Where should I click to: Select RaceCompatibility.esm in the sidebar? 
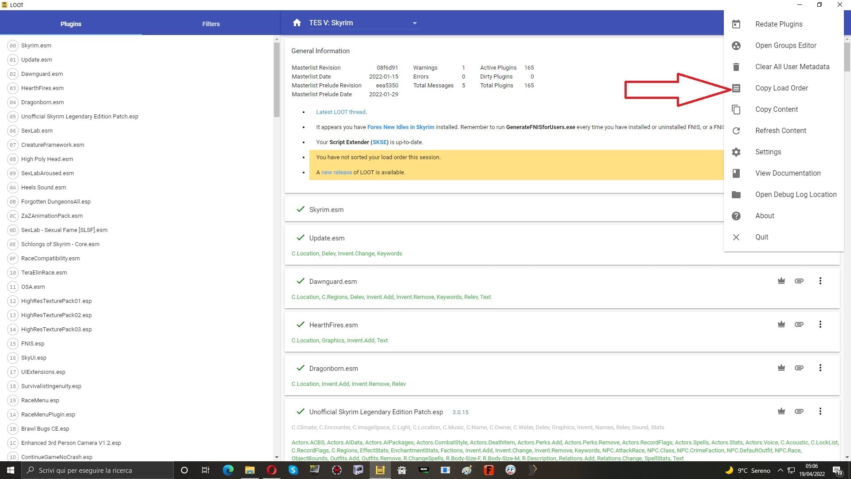137,259
